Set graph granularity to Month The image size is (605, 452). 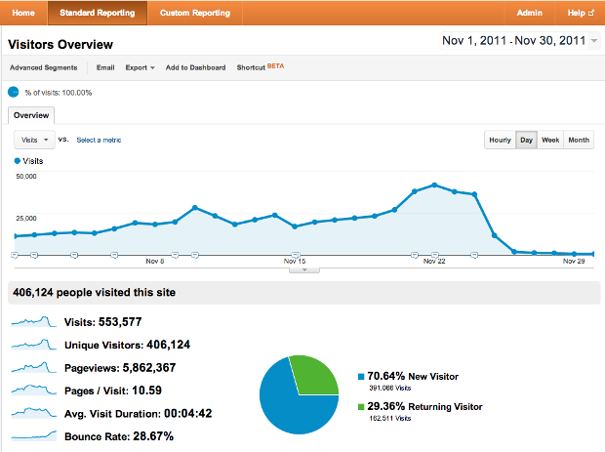click(x=579, y=140)
